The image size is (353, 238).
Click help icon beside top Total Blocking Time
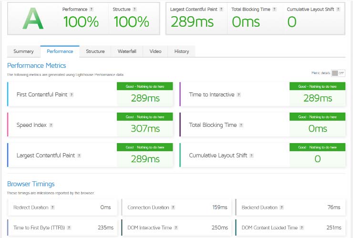point(274,9)
